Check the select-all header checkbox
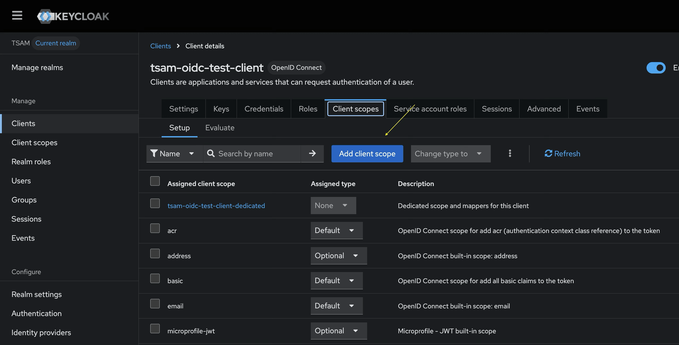The width and height of the screenshot is (679, 345). (155, 181)
